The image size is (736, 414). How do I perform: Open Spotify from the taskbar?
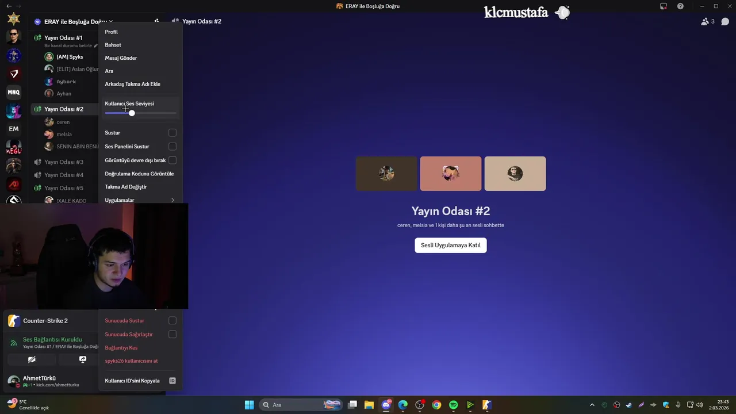click(453, 405)
